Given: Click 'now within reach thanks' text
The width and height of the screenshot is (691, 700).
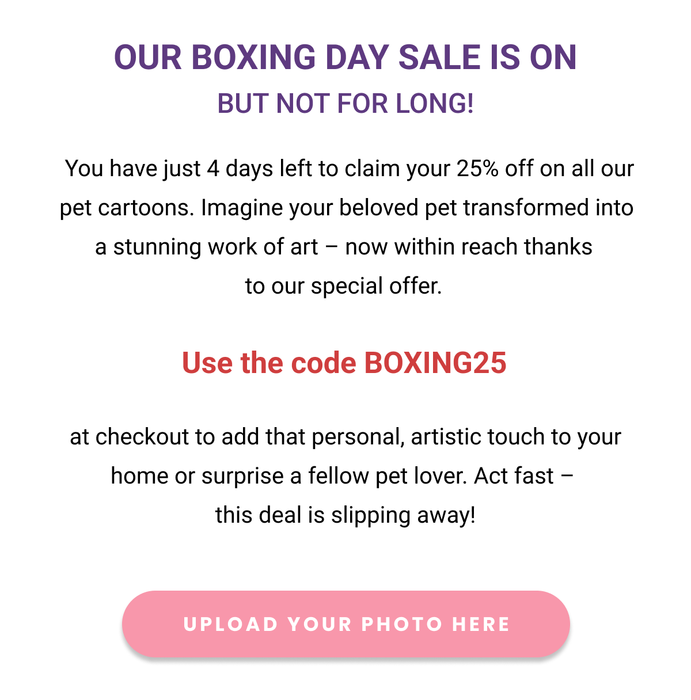Looking at the screenshot, I should (x=469, y=247).
